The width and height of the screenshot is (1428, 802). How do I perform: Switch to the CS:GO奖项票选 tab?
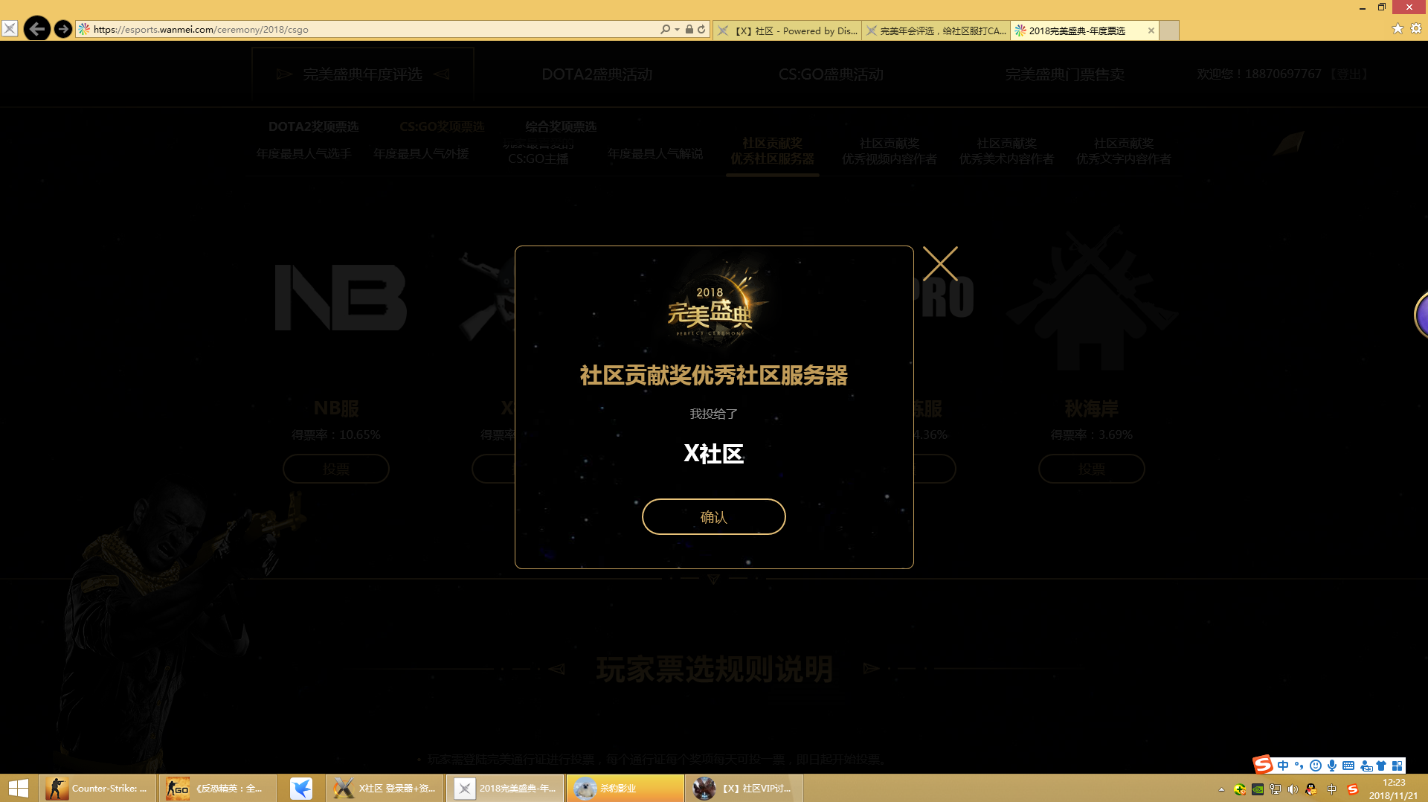click(442, 126)
